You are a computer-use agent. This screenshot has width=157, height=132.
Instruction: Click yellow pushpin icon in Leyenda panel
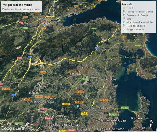tap(124, 8)
